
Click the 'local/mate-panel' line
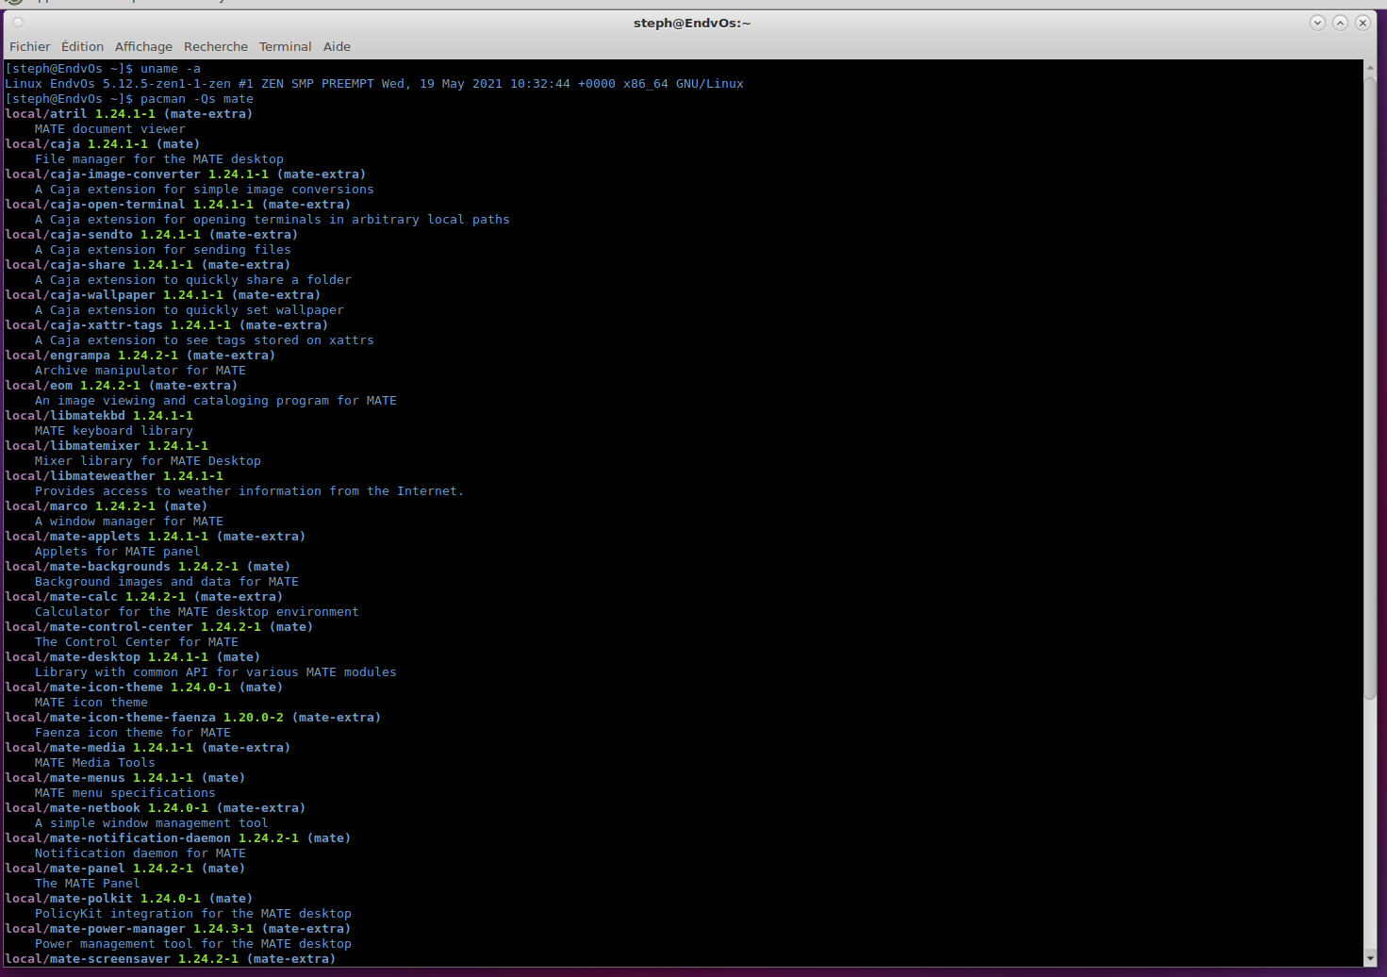coord(124,869)
